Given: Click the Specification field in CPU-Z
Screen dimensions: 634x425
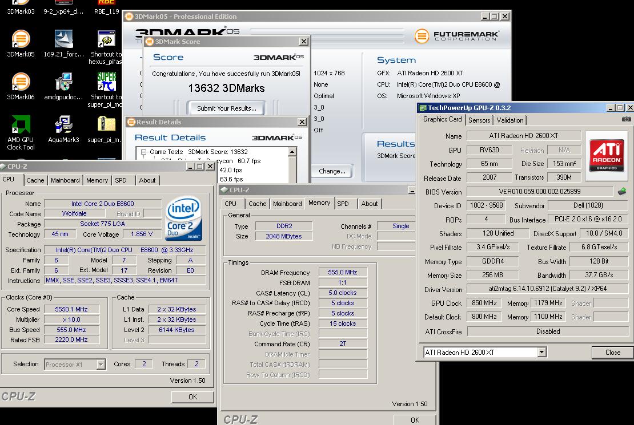Looking at the screenshot, I should [x=125, y=250].
